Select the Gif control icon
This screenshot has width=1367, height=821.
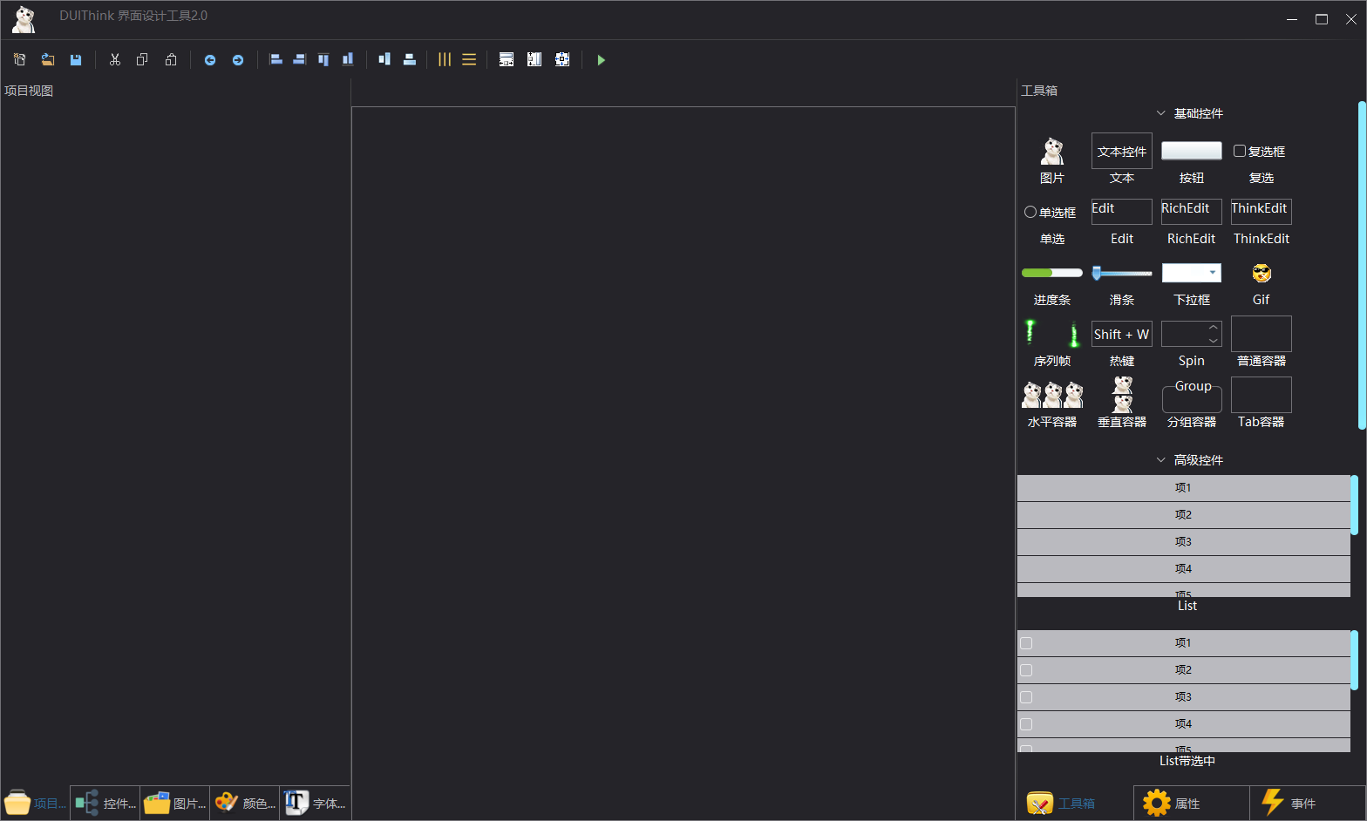pos(1262,274)
